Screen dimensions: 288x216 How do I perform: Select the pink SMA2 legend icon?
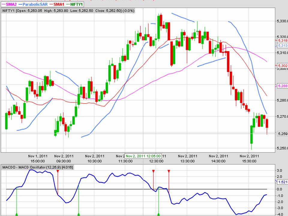pos(4,5)
